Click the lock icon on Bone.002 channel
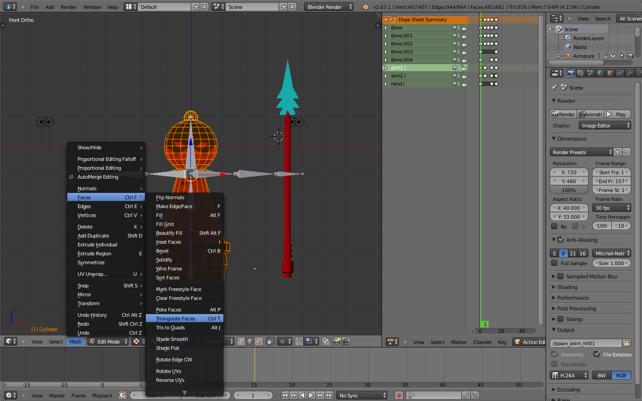Screen dimensions: 642x401 [x=464, y=44]
